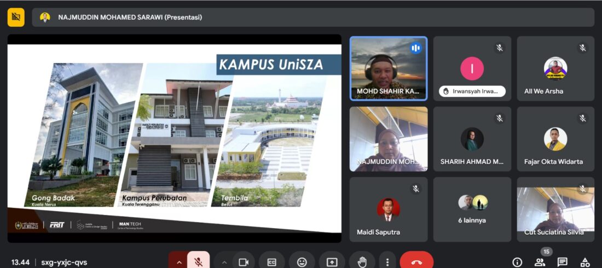Click the UniSZA logo on the slide
The width and height of the screenshot is (602, 268).
pyautogui.click(x=26, y=225)
